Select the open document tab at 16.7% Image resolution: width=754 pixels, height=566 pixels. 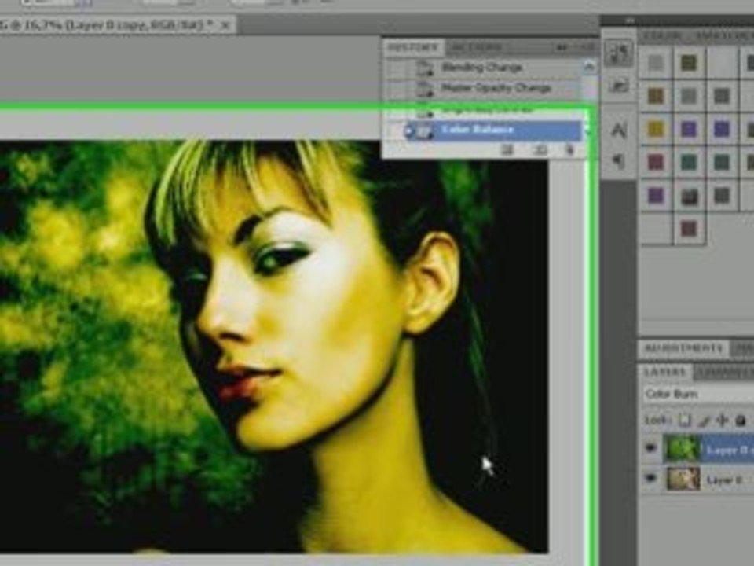[x=115, y=25]
